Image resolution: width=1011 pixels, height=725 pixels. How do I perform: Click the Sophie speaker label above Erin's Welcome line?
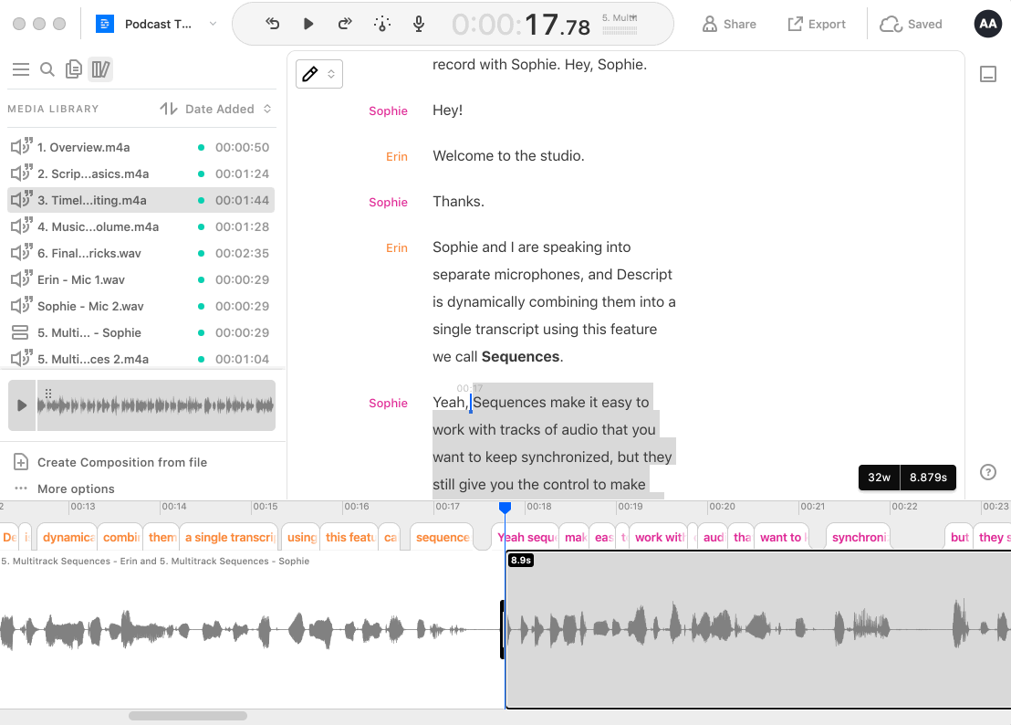[x=388, y=110]
